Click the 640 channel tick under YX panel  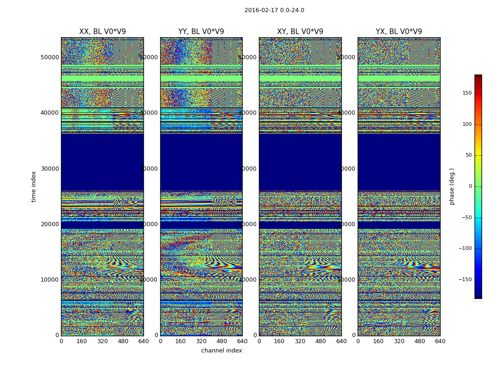tap(440, 341)
